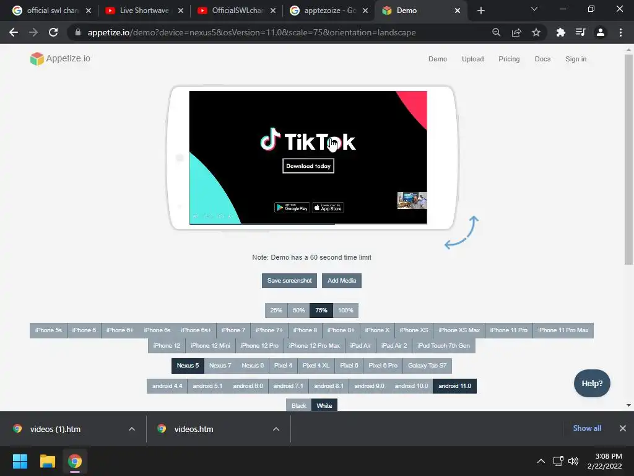Viewport: 634px width, 476px height.
Task: Close the downloads bar
Action: click(623, 428)
